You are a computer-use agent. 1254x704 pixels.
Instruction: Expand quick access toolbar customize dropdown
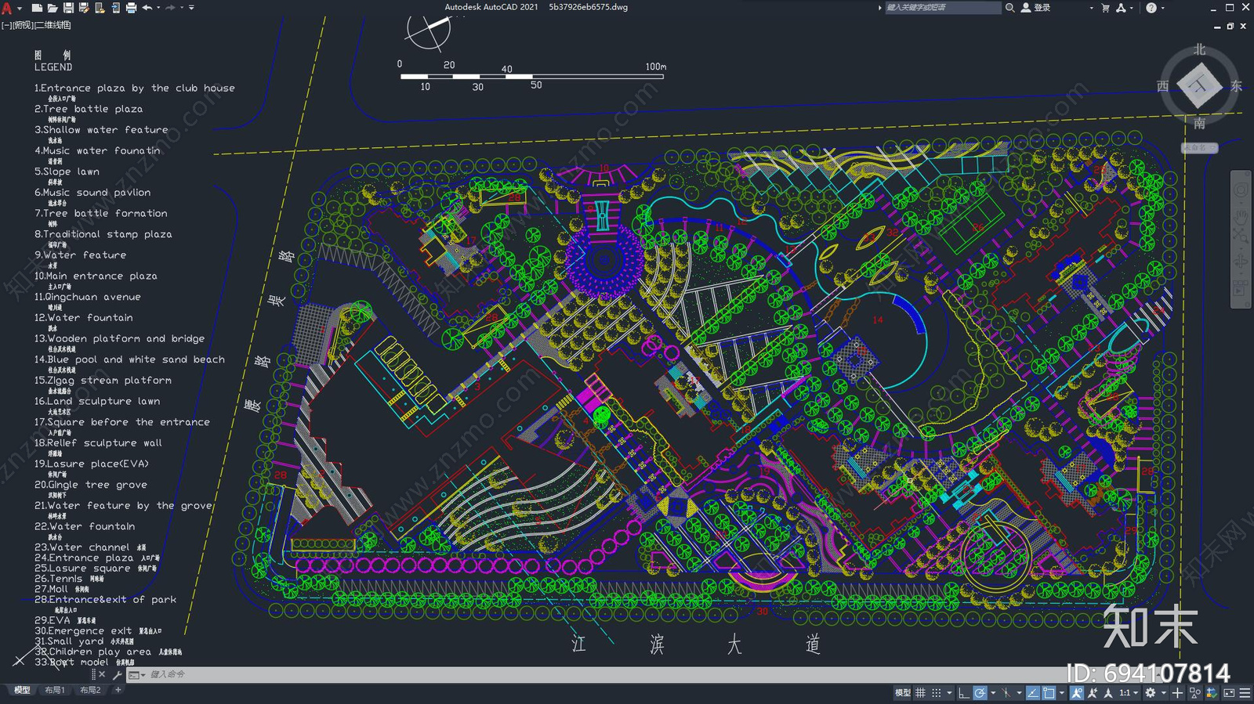coord(191,8)
